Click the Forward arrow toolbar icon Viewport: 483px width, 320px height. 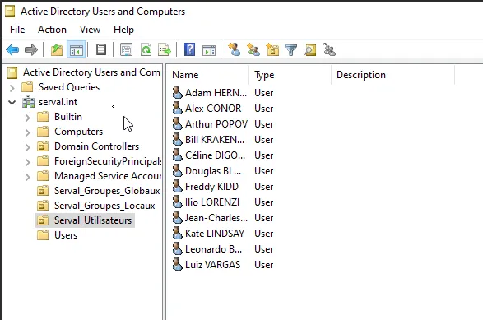pyautogui.click(x=30, y=49)
